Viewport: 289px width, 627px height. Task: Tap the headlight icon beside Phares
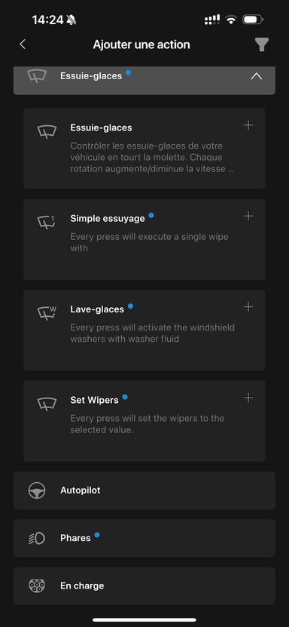(x=37, y=539)
